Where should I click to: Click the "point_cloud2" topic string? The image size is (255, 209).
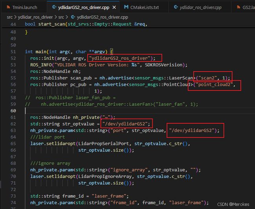(x=214, y=85)
